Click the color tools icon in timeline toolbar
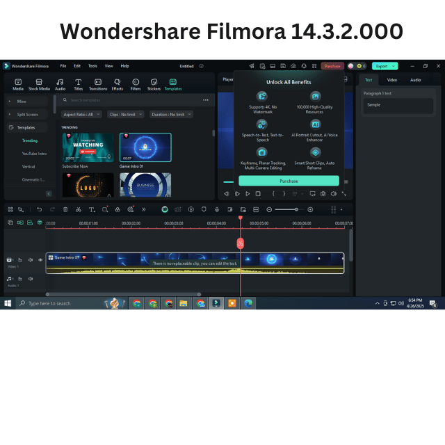 coord(118,209)
